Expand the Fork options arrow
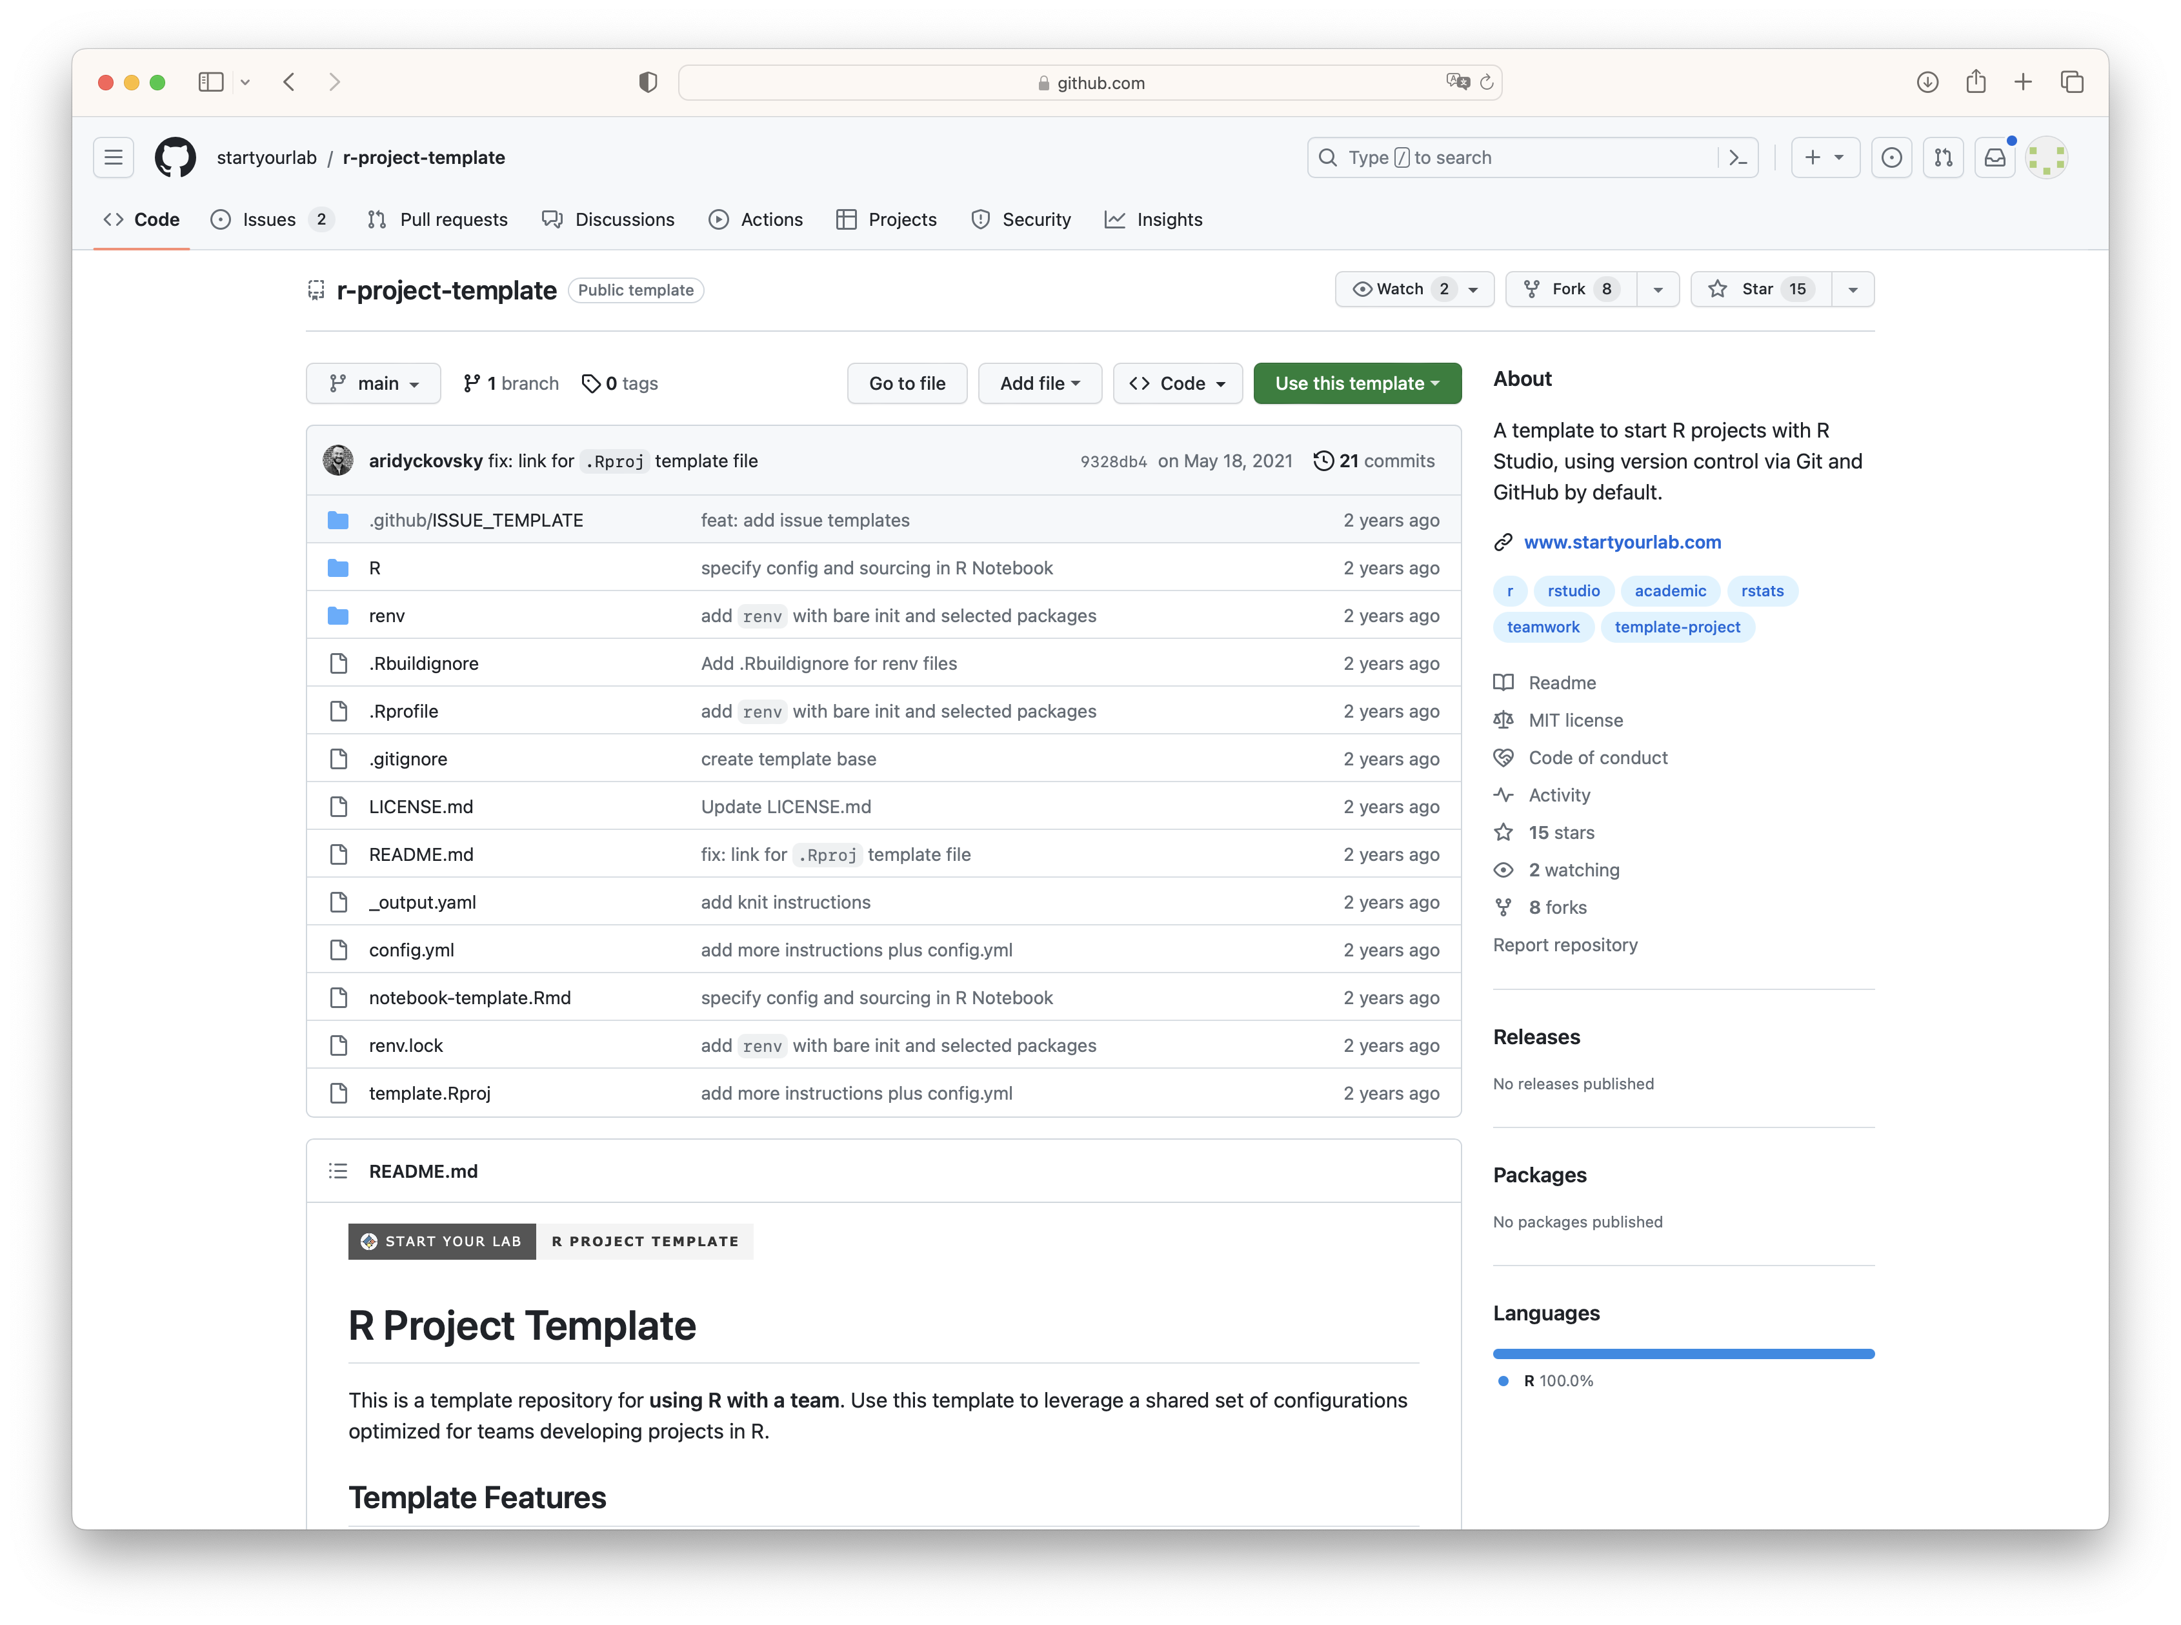 click(x=1658, y=289)
